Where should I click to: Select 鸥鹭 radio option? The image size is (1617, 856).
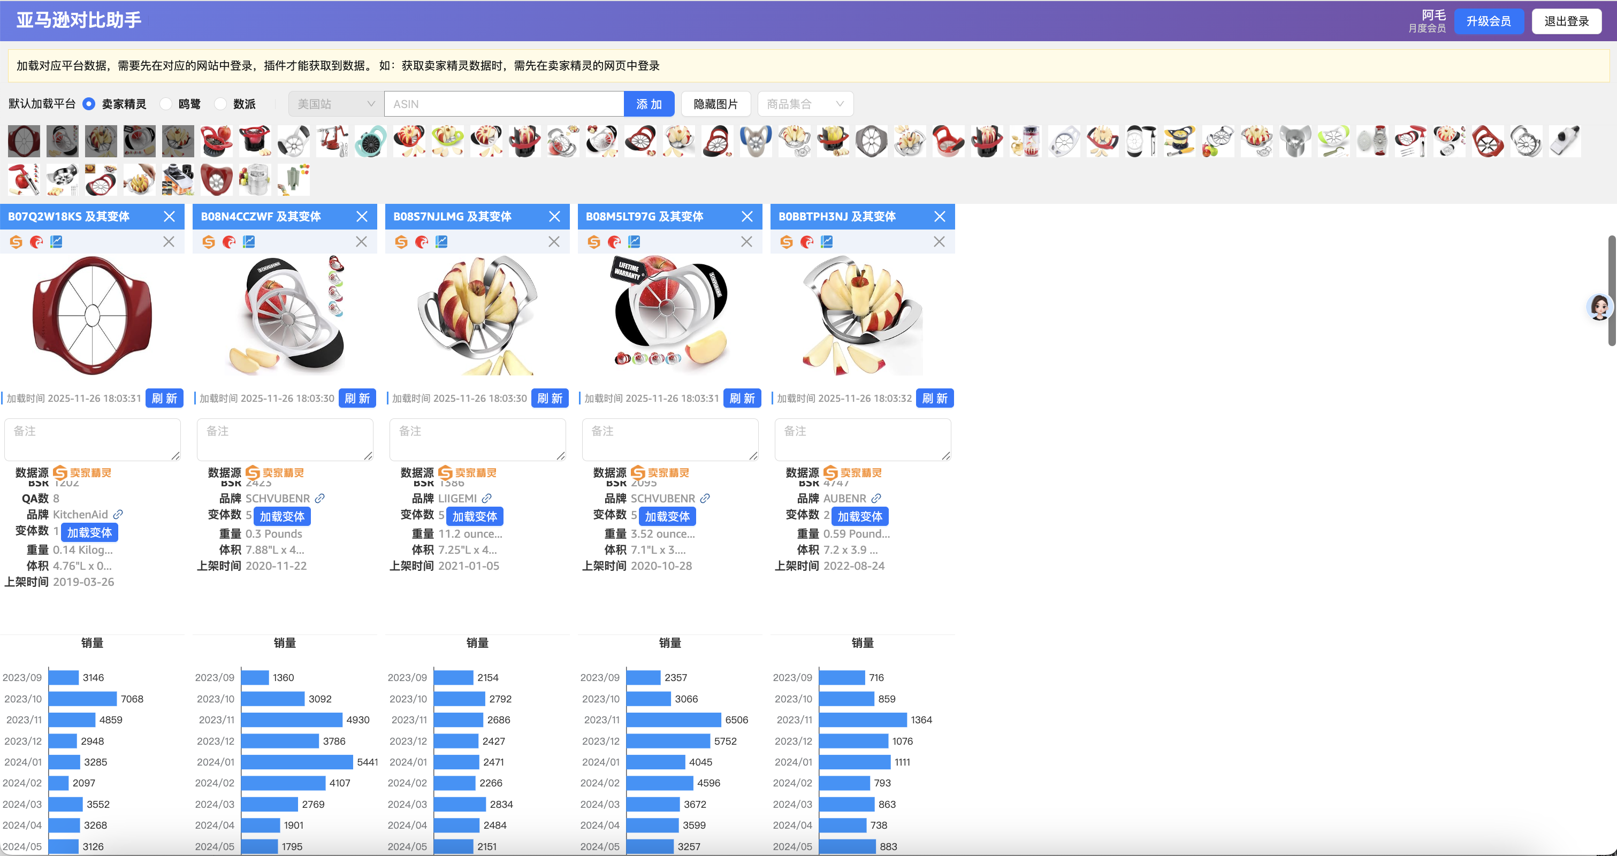tap(166, 104)
